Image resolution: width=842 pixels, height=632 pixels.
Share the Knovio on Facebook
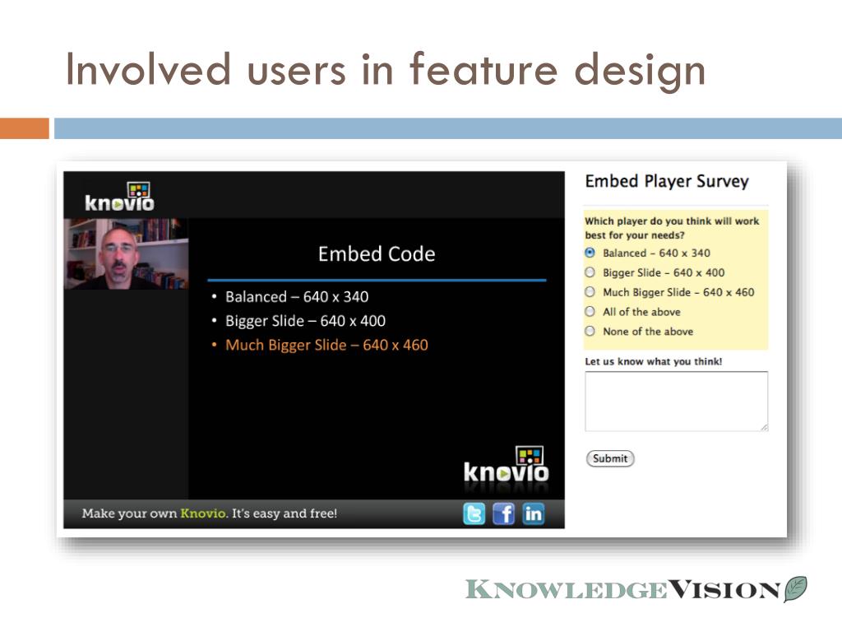504,513
